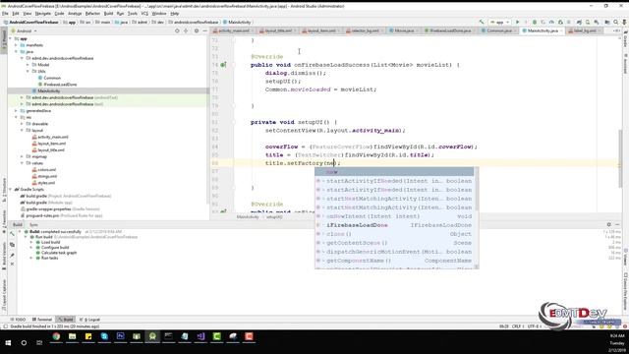
Task: Open the Sync tab in Build panel
Action: 33,225
